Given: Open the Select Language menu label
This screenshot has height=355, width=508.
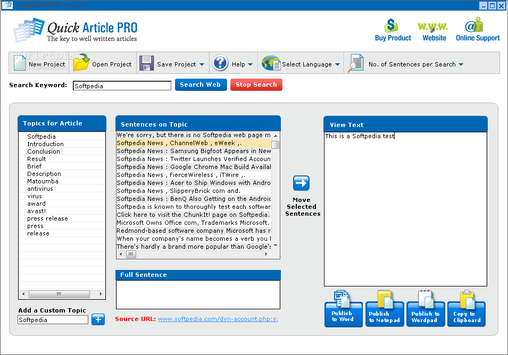Looking at the screenshot, I should 307,64.
